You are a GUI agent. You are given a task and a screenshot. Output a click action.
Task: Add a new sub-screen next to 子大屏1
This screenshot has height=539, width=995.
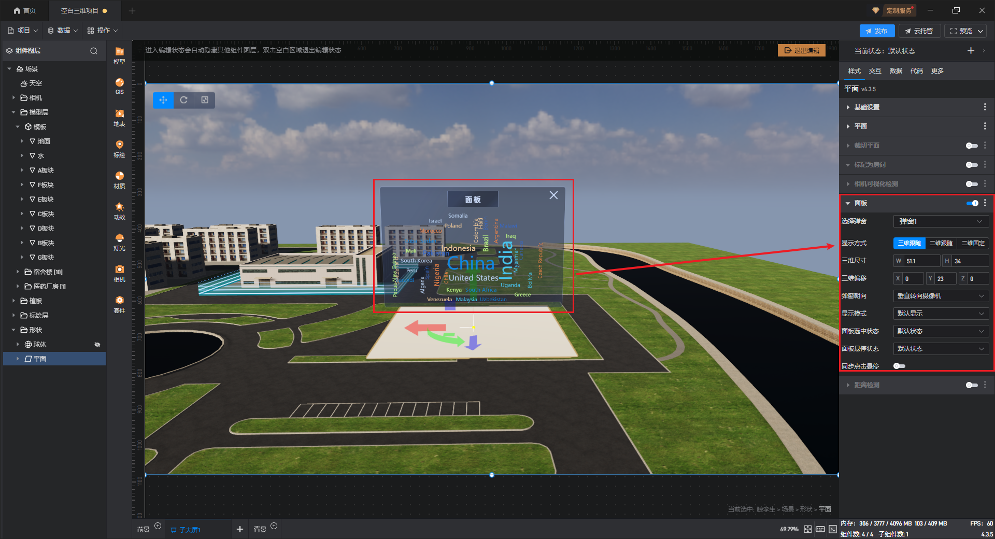click(239, 529)
